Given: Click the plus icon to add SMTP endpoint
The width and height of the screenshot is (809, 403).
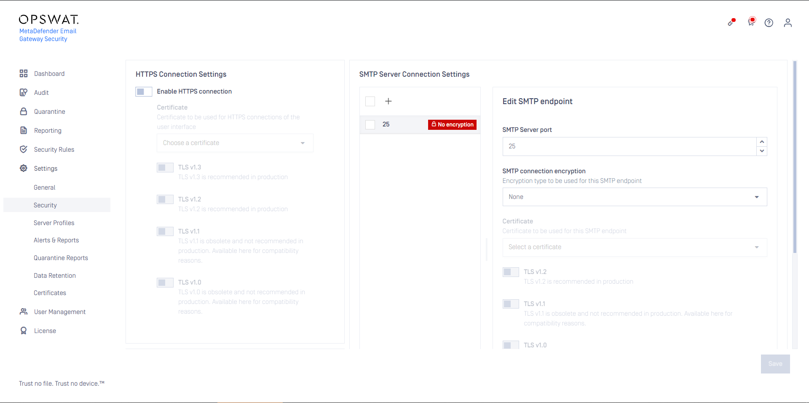Looking at the screenshot, I should coord(388,101).
